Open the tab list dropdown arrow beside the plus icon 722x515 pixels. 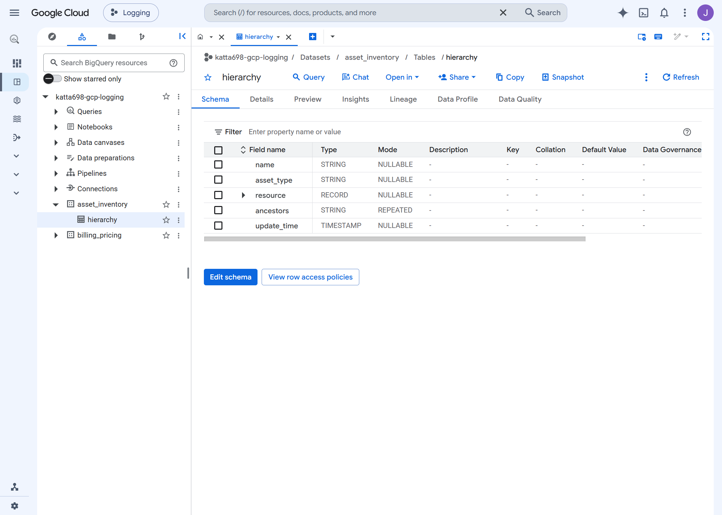point(332,36)
